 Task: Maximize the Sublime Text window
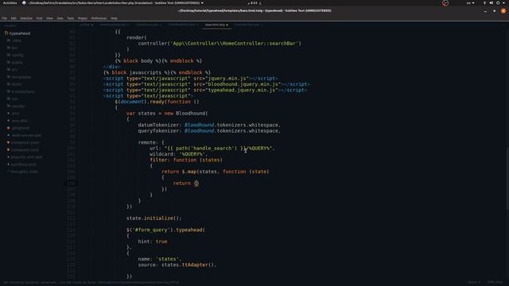click(x=494, y=11)
